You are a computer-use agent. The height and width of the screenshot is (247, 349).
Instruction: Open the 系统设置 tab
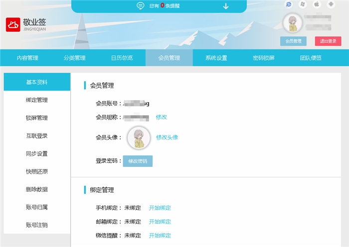216,58
